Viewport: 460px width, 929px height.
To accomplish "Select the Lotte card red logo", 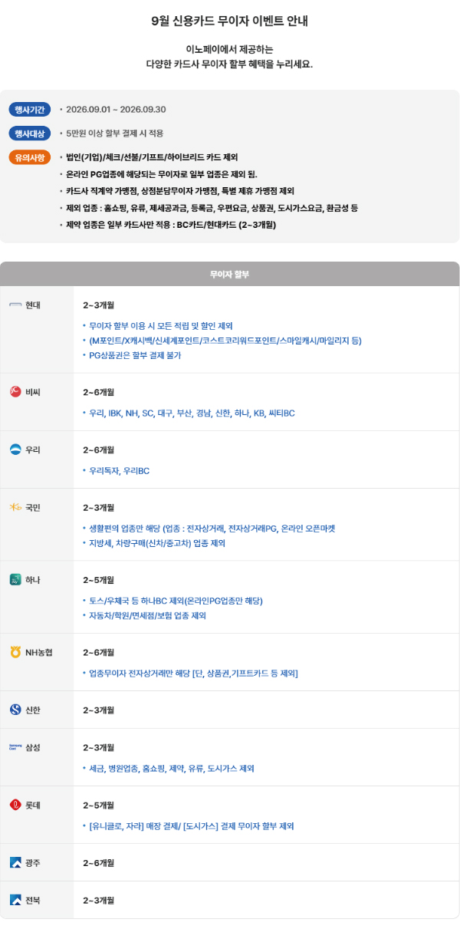I will click(15, 805).
